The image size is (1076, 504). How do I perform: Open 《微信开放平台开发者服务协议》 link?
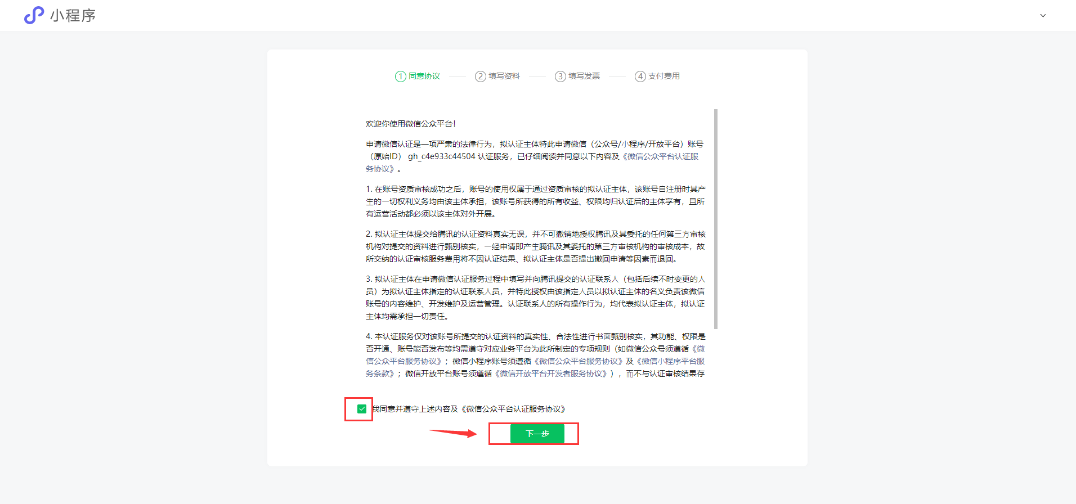(x=552, y=373)
